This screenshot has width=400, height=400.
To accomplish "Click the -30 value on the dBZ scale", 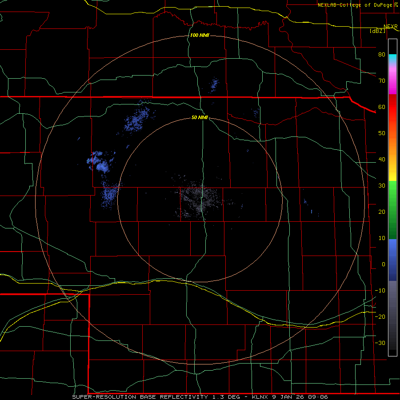I will pos(380,343).
